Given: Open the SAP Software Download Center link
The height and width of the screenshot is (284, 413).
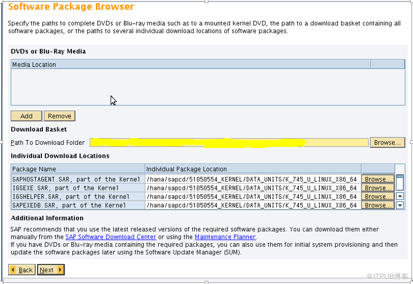Looking at the screenshot, I should click(111, 237).
